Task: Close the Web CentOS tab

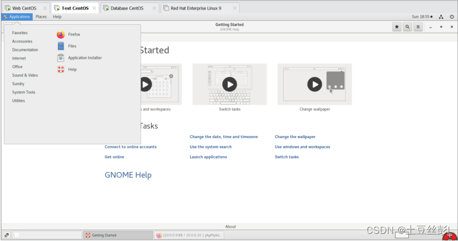Action: 45,8
